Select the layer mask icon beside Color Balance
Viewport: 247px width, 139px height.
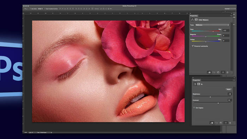196,20
